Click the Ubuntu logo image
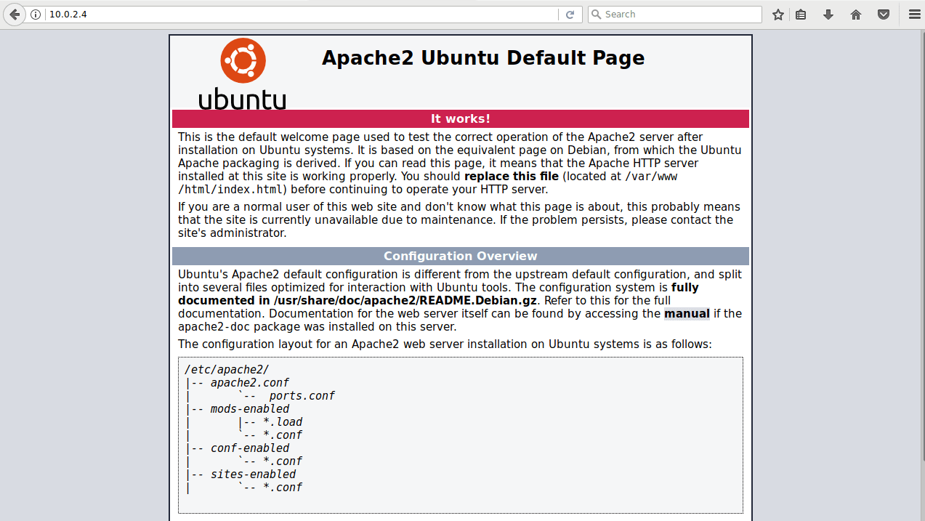 point(243,73)
